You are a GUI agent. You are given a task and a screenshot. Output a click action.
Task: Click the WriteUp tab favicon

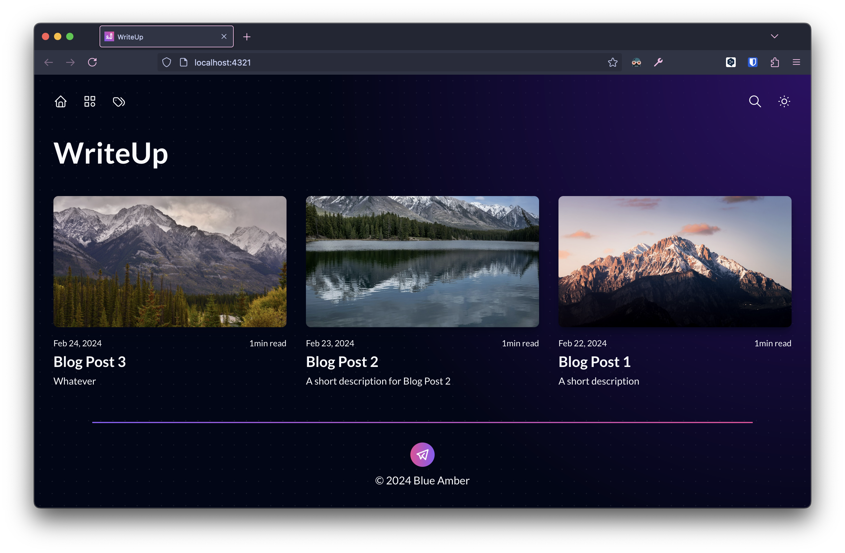109,36
